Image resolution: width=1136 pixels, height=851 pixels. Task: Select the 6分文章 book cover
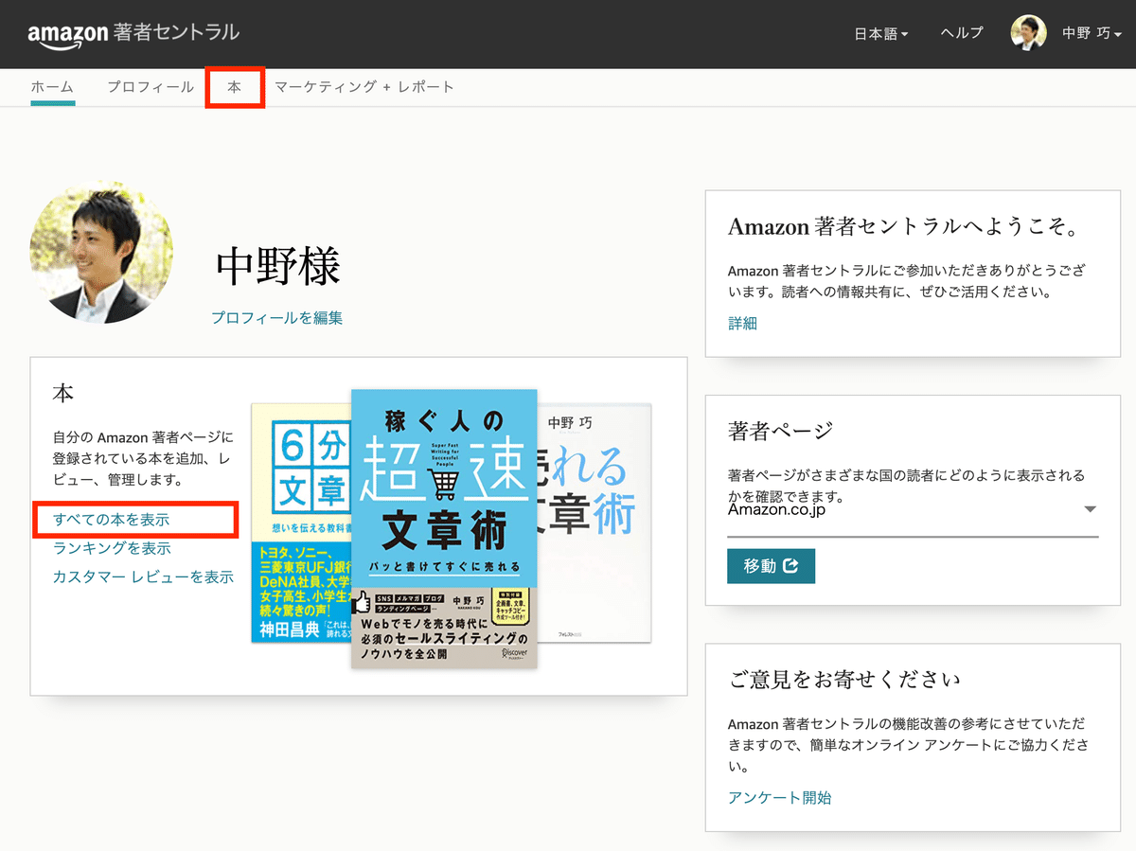[301, 523]
